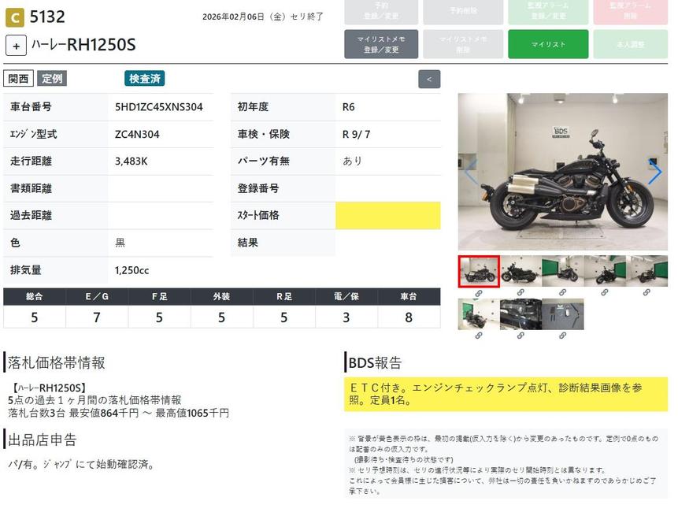
Task: Click the plus icon beside ハーレーRH1250S
Action: click(16, 46)
